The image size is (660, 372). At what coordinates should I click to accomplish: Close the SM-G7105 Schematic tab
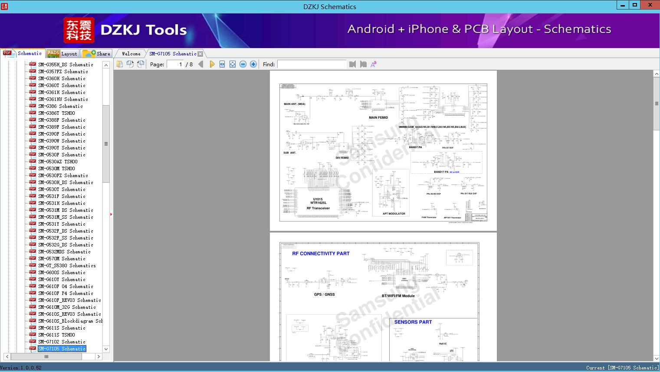[x=200, y=54]
